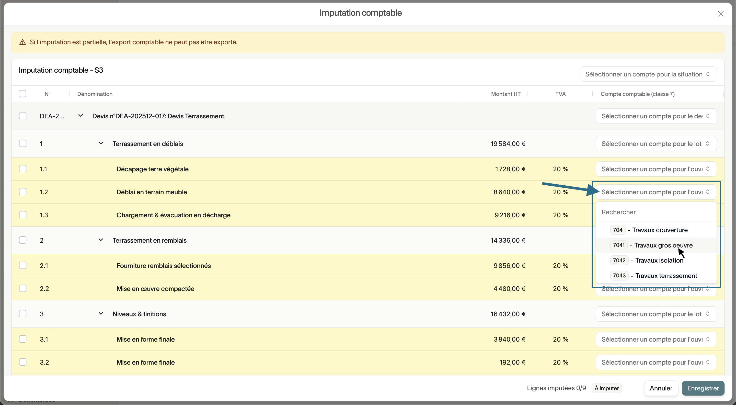The height and width of the screenshot is (405, 736).
Task: Open account dropdown for lot Terrassement en déblais
Action: (x=656, y=144)
